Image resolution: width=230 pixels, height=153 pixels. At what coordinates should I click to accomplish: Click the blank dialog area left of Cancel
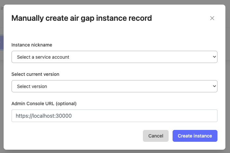click(76, 136)
